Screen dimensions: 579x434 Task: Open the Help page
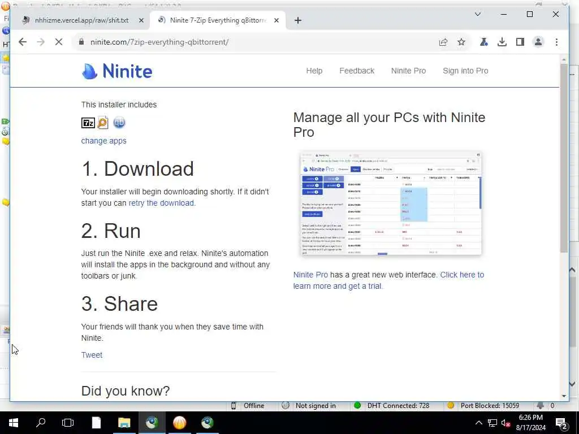[x=314, y=71]
